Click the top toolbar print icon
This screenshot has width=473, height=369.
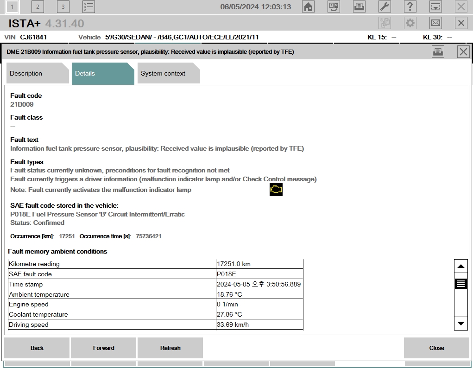tap(359, 6)
